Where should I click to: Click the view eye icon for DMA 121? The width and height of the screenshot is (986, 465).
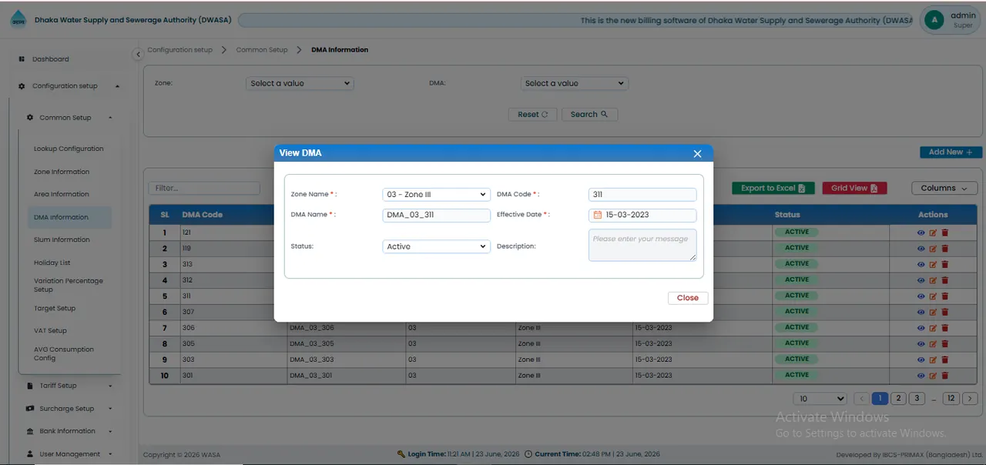coord(921,232)
